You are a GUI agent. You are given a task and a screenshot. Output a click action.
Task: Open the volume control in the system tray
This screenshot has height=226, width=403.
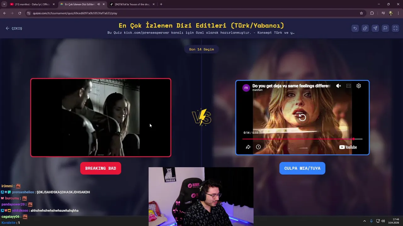383,221
